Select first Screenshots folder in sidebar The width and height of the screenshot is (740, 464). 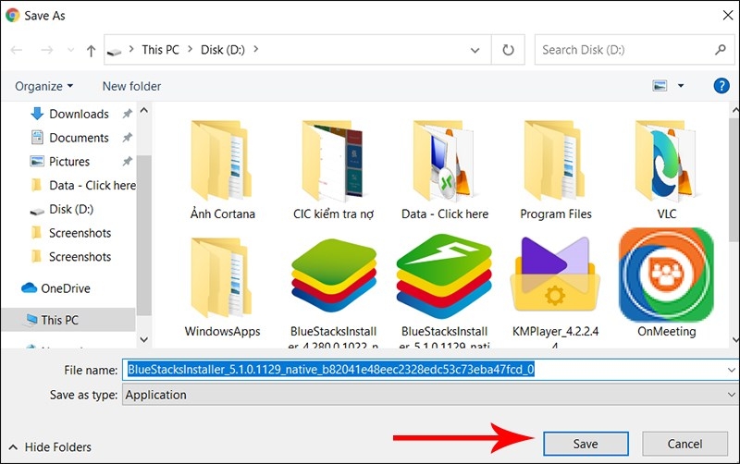point(80,233)
